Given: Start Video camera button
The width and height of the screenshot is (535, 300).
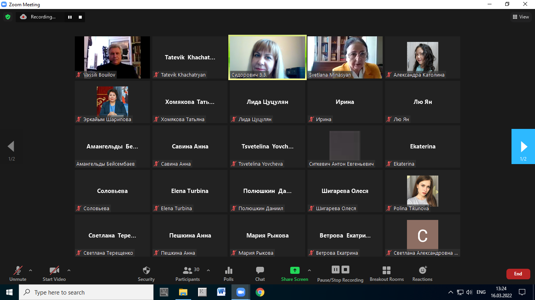Looking at the screenshot, I should [x=54, y=273].
